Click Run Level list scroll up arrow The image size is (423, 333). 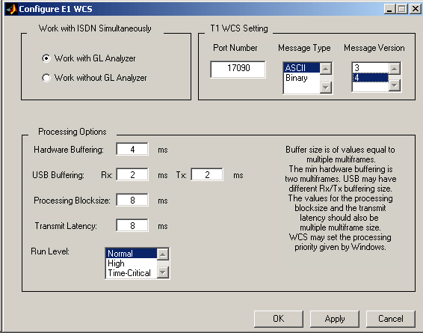tap(163, 254)
